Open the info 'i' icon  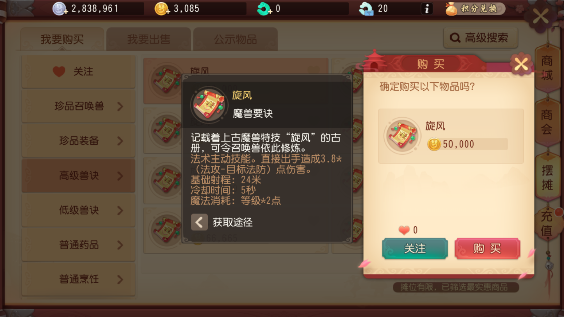click(427, 8)
